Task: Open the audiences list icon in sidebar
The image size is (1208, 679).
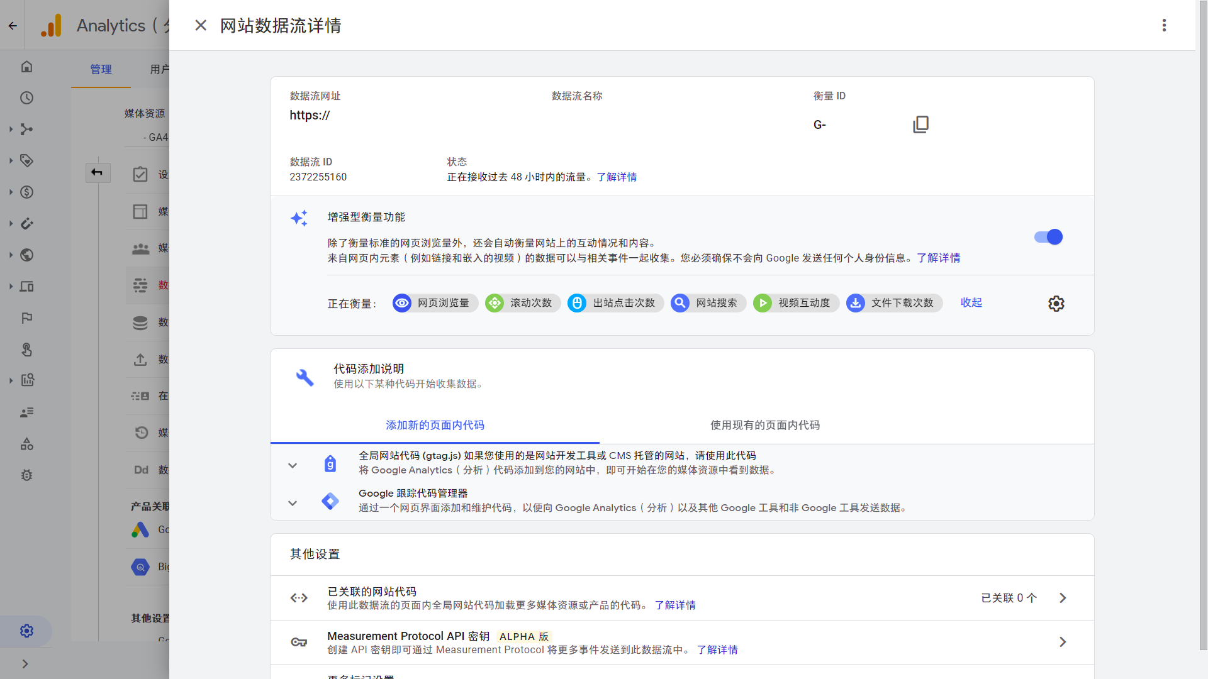Action: 26,412
